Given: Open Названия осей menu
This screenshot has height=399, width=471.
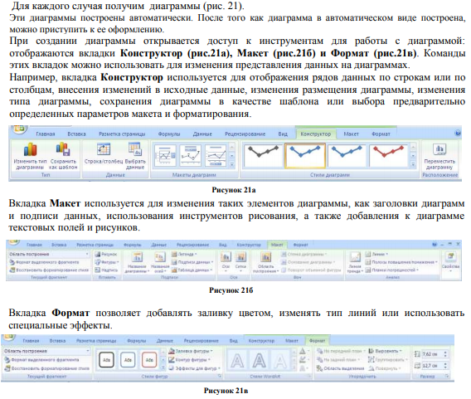Looking at the screenshot, I should 160,262.
